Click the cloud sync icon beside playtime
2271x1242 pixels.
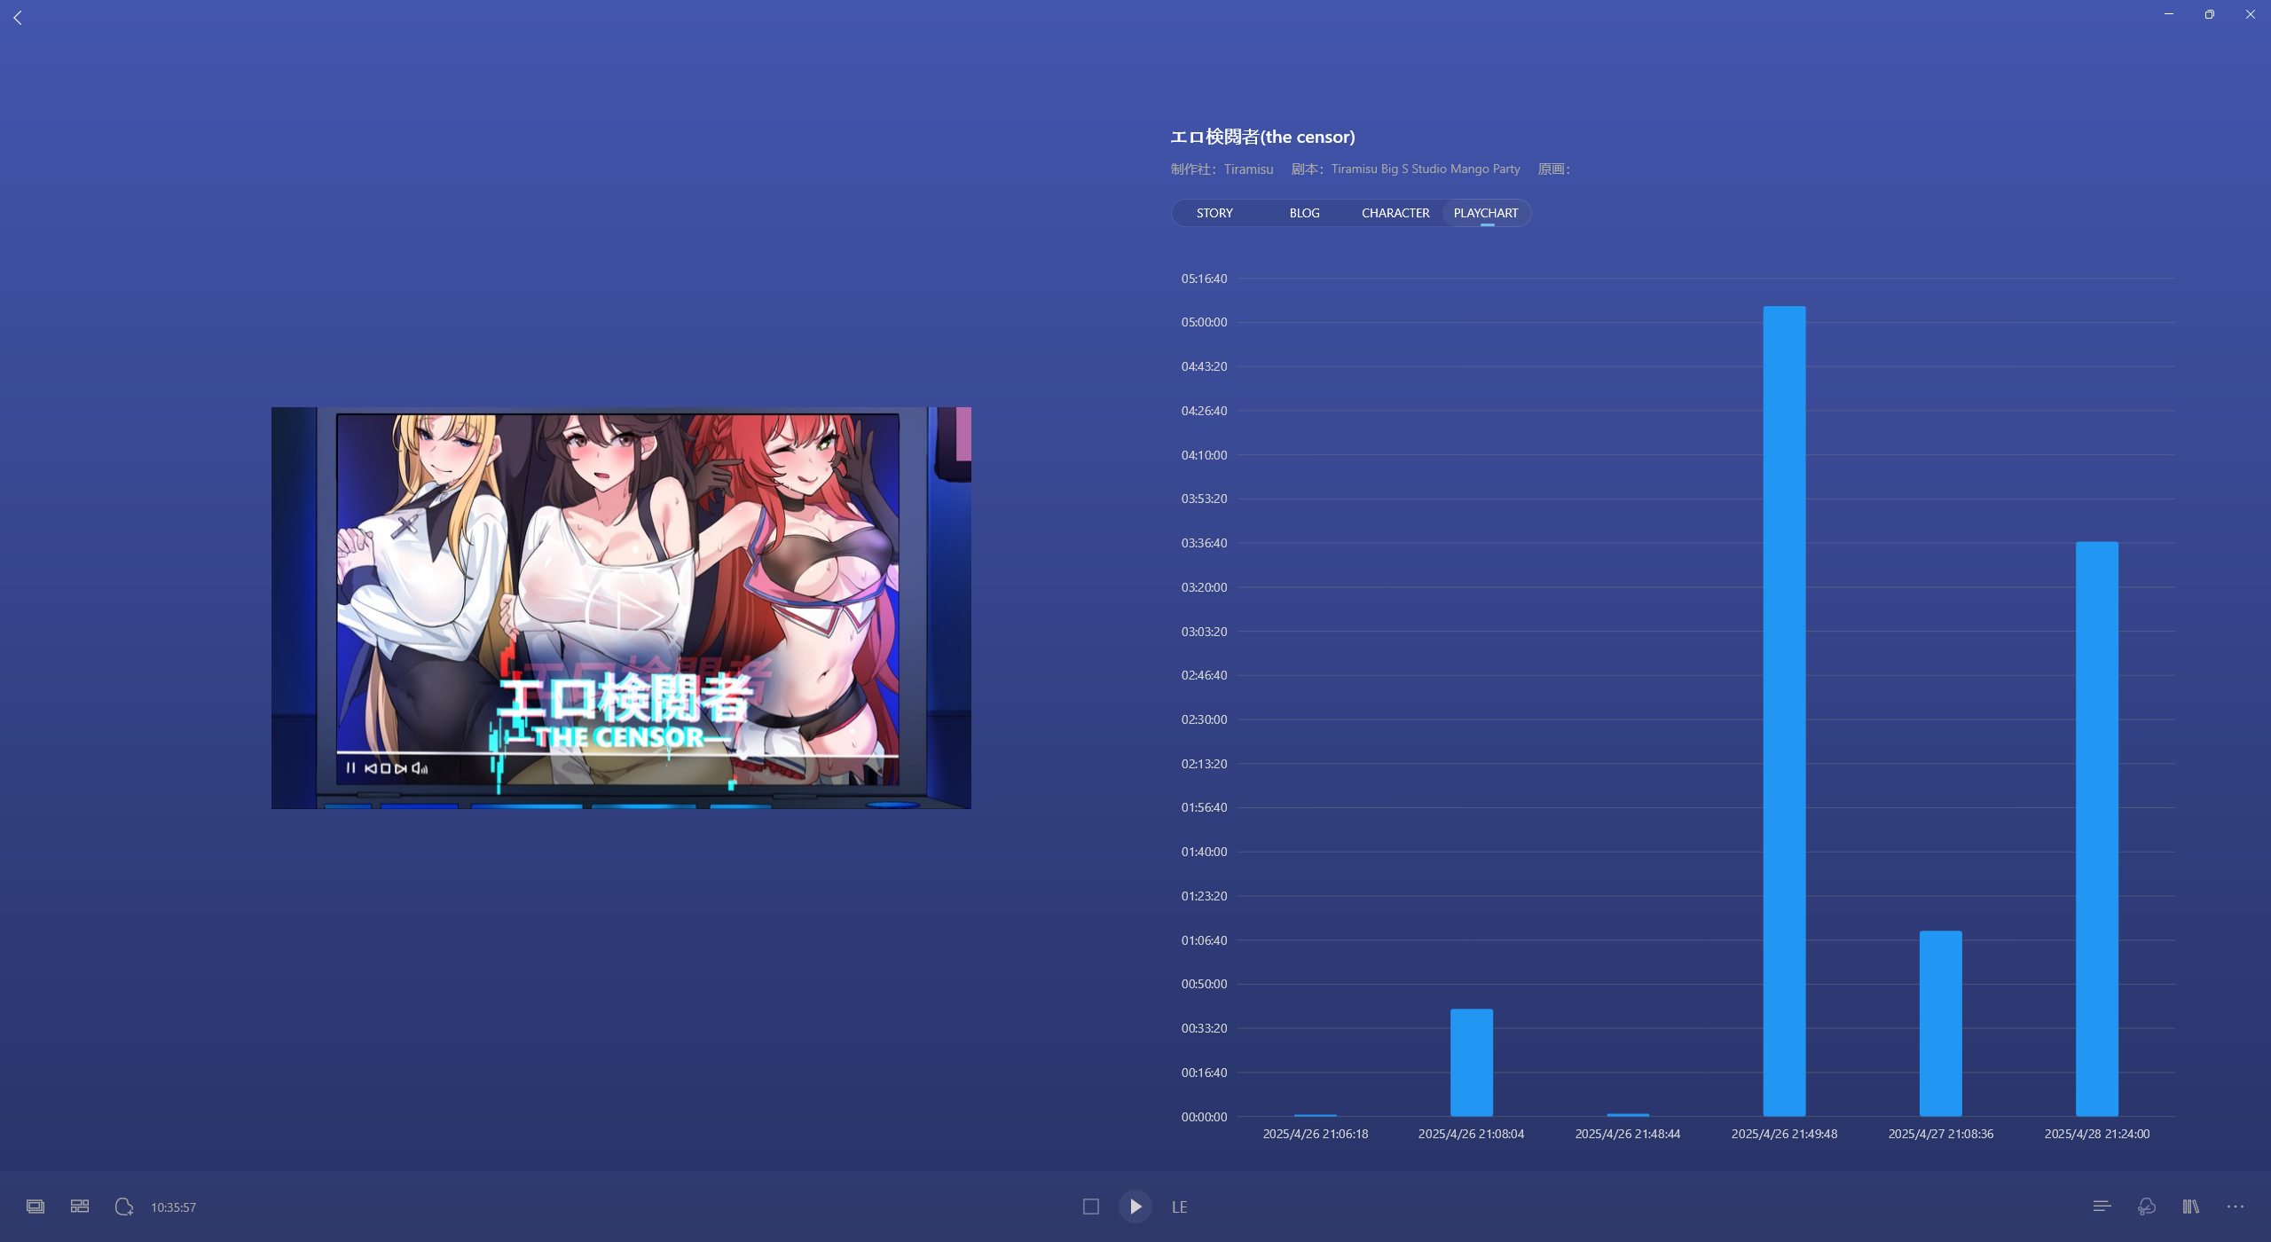point(124,1207)
